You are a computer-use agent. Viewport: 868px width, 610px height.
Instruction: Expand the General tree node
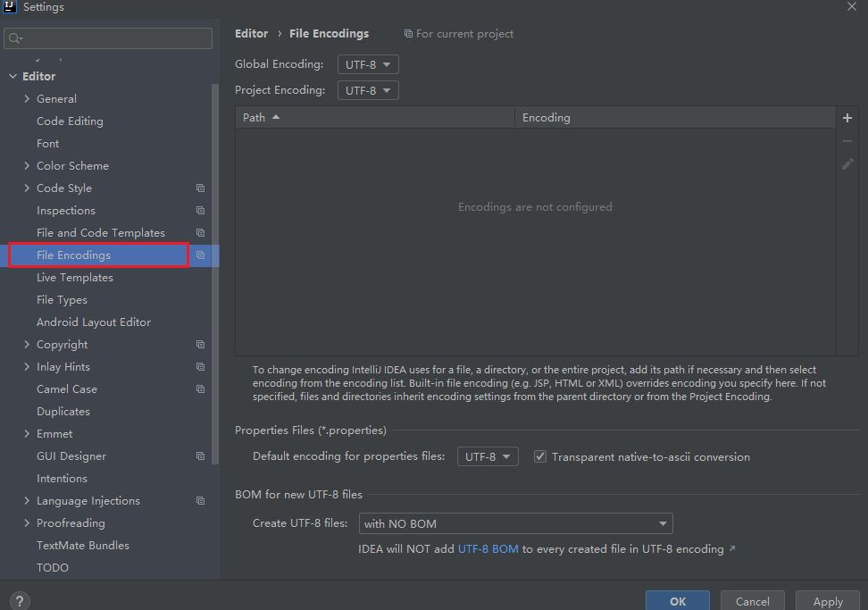[27, 98]
